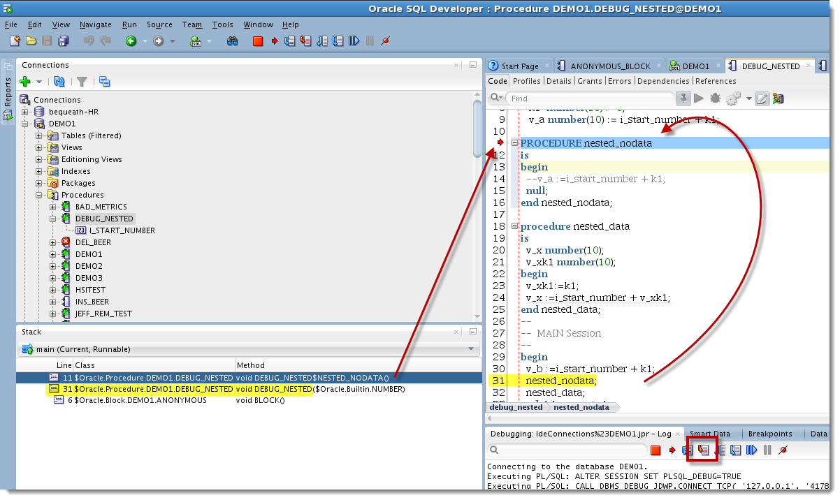Viewport: 840px width, 500px height.
Task: Click Step to End of Method in main toolbar
Action: (338, 41)
